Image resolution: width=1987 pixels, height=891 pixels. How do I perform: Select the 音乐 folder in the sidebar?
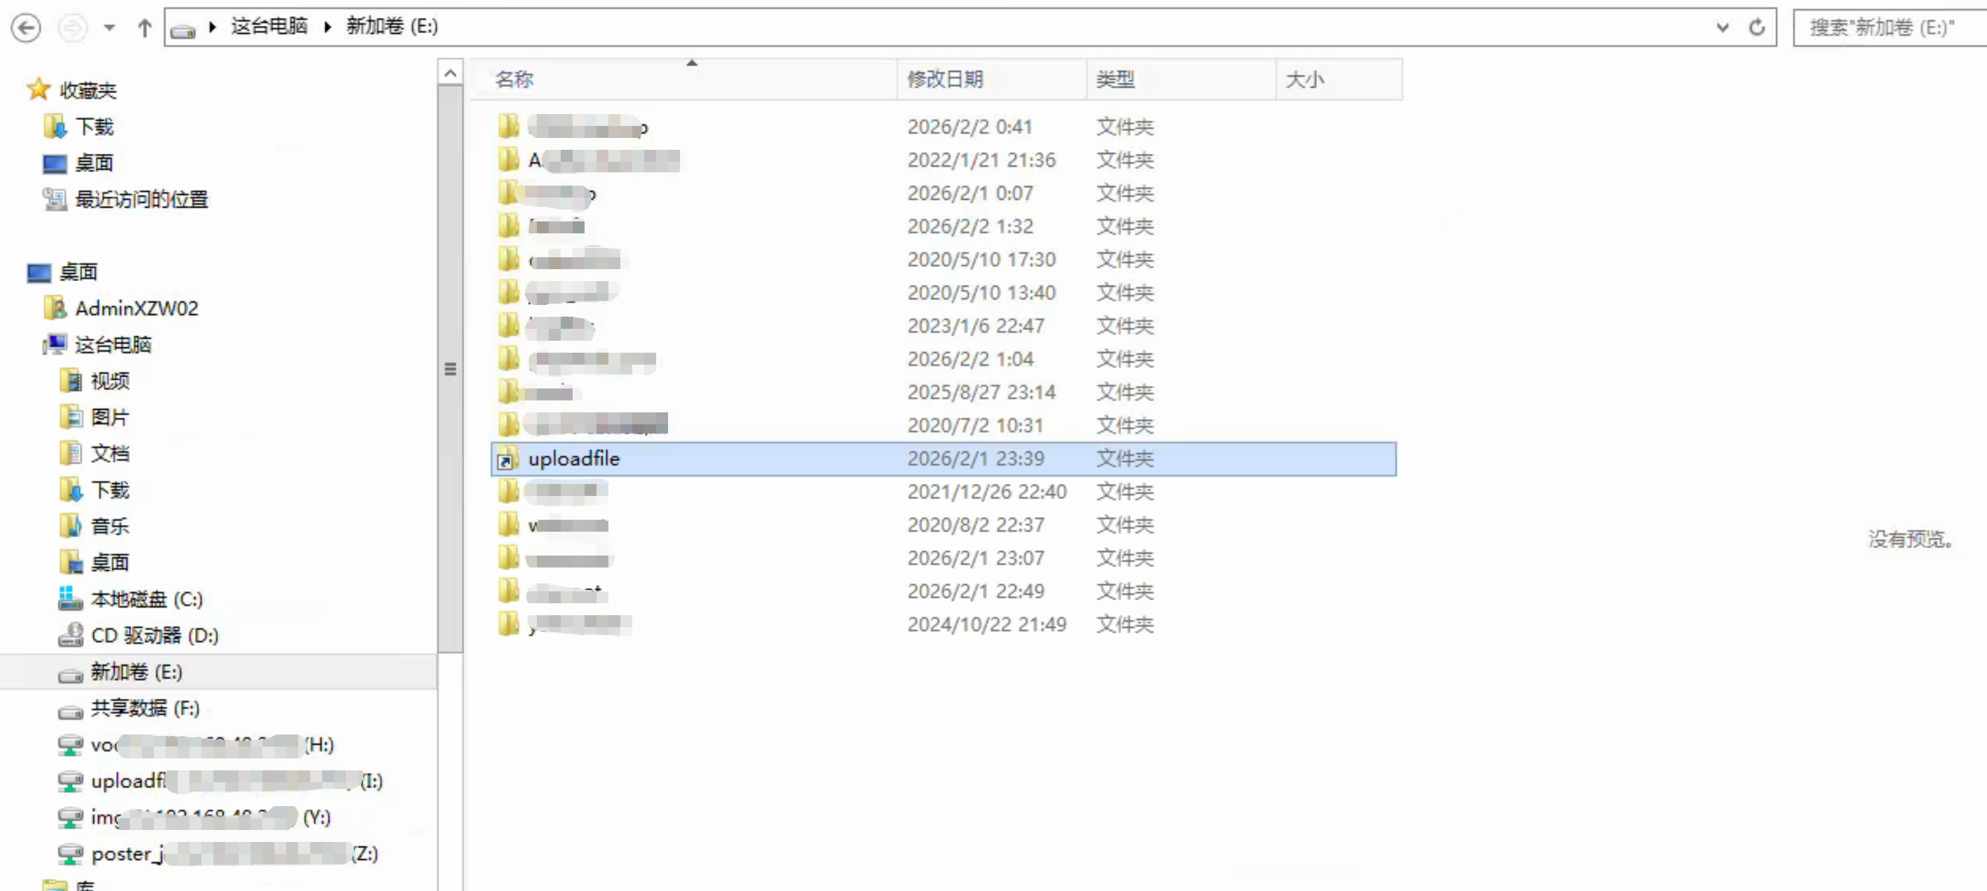click(109, 525)
